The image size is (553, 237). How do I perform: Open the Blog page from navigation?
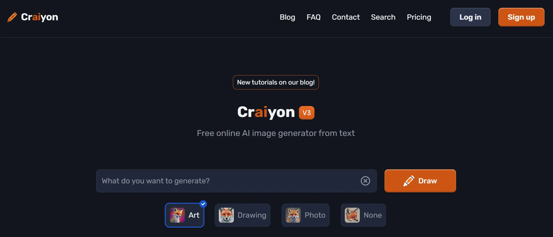pyautogui.click(x=287, y=17)
